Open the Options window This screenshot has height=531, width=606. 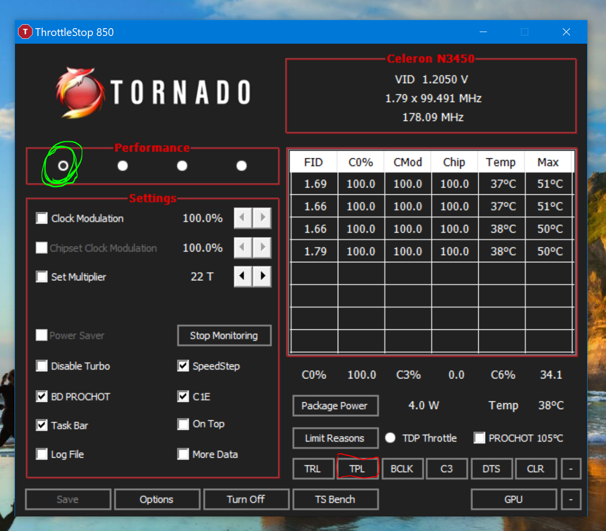pos(157,499)
